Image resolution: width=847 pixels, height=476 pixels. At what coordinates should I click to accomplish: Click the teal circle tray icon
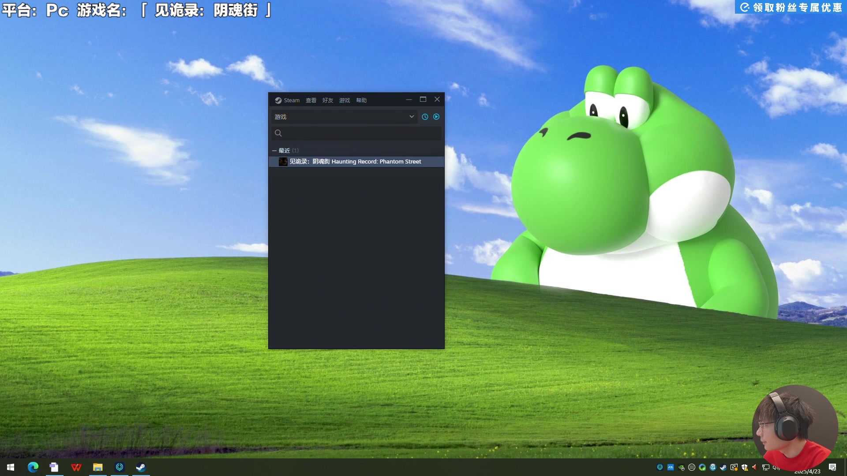[660, 467]
